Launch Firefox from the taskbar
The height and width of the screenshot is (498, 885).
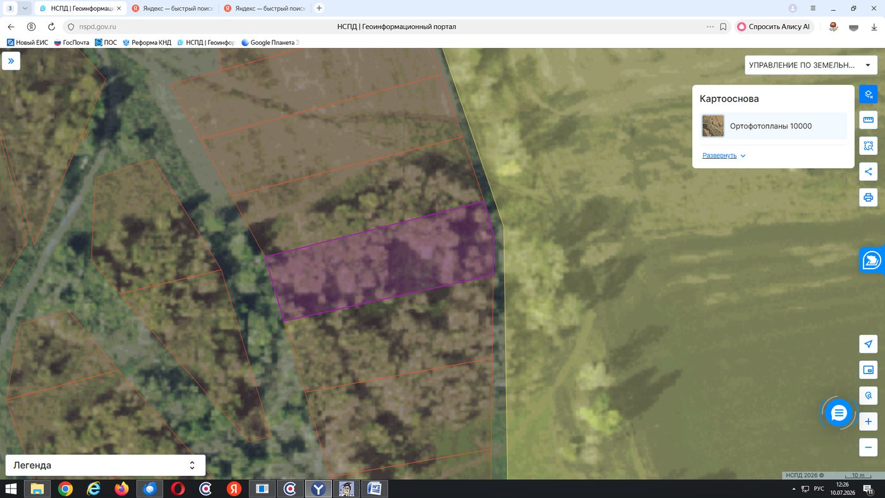(x=121, y=489)
